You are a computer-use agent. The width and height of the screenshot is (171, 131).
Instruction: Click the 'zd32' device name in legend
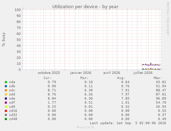13,115
